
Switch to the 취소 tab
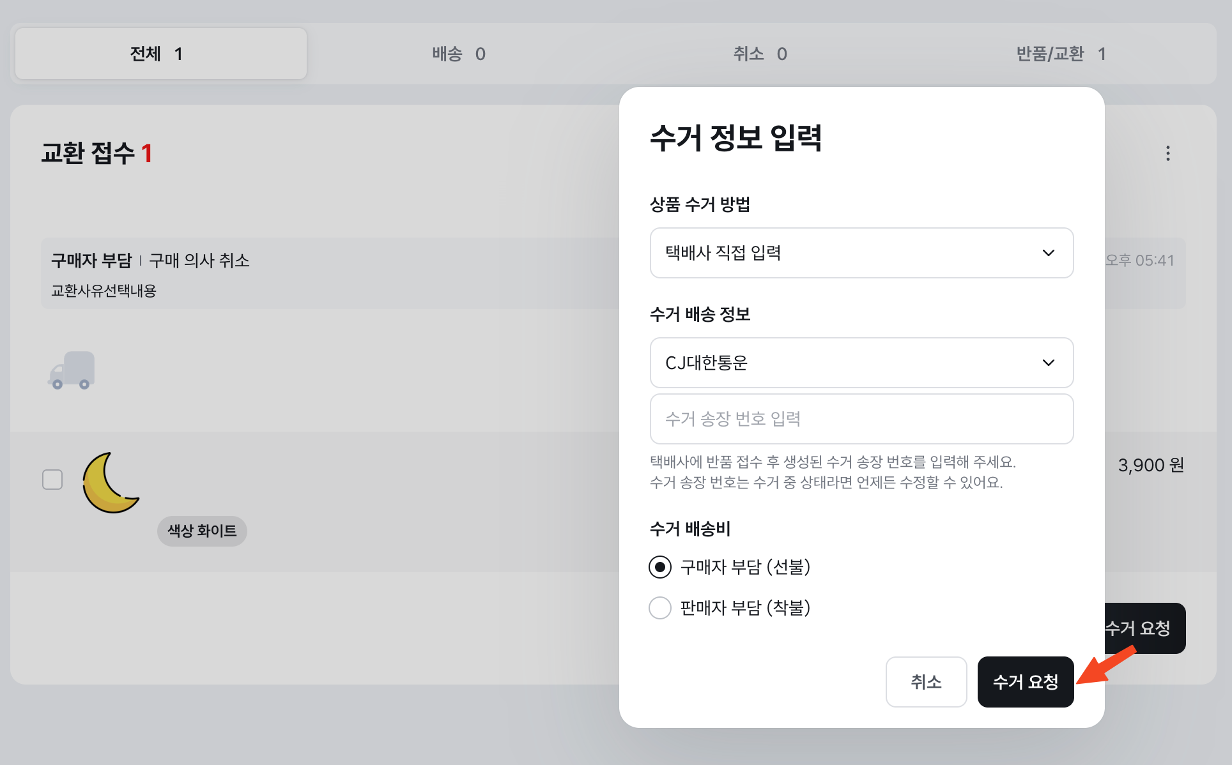pyautogui.click(x=759, y=54)
